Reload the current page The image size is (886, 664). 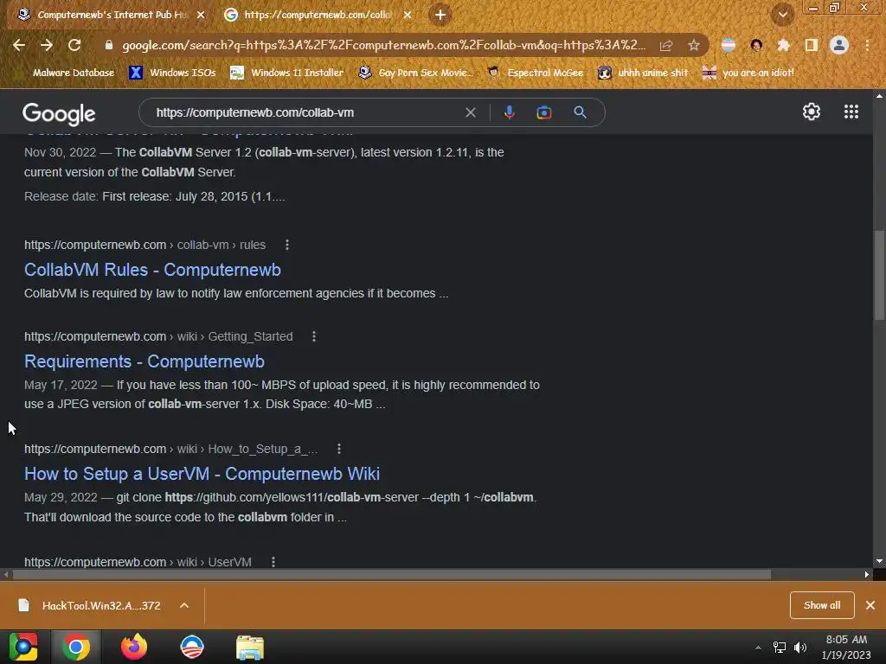74,45
